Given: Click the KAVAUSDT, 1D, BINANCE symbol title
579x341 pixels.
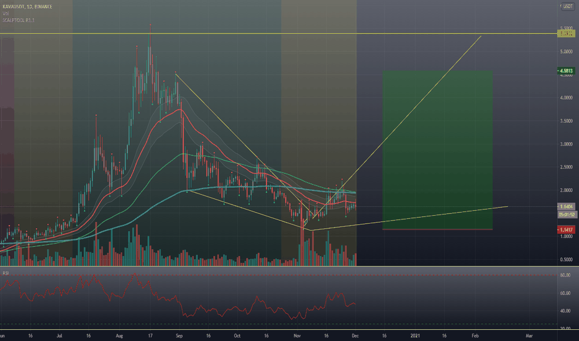Looking at the screenshot, I should (27, 7).
